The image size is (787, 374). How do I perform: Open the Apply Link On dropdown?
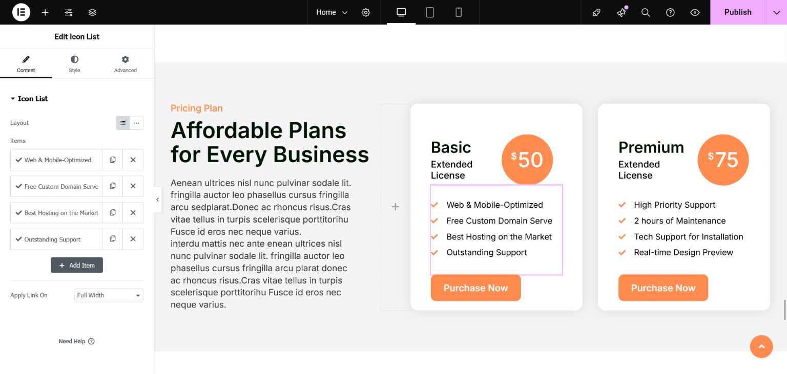coord(109,295)
